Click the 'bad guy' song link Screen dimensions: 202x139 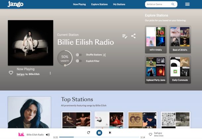(x=21, y=74)
